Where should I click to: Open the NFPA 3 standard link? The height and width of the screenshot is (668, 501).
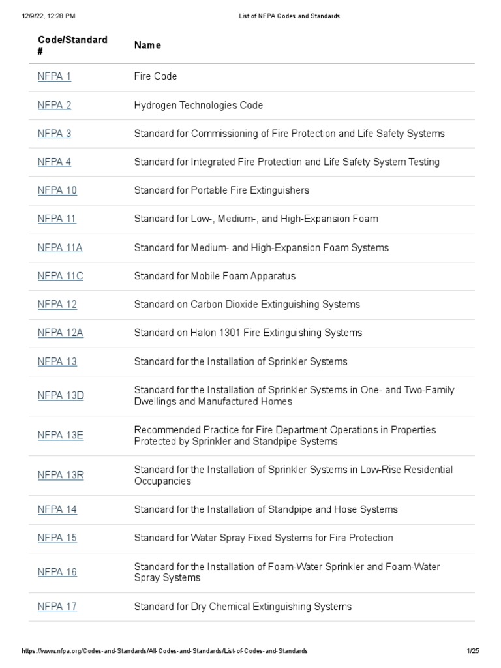(54, 134)
